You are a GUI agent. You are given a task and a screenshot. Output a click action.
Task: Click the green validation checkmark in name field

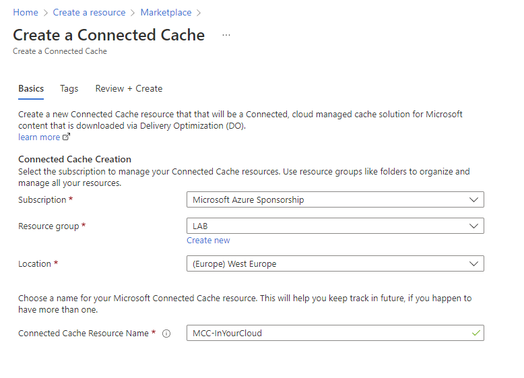click(x=477, y=333)
